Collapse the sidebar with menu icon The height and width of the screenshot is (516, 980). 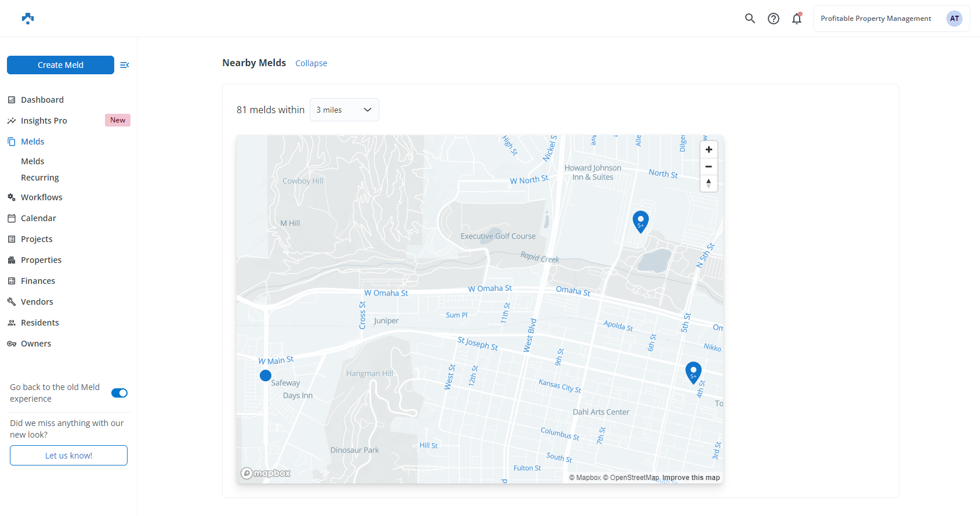(x=124, y=65)
